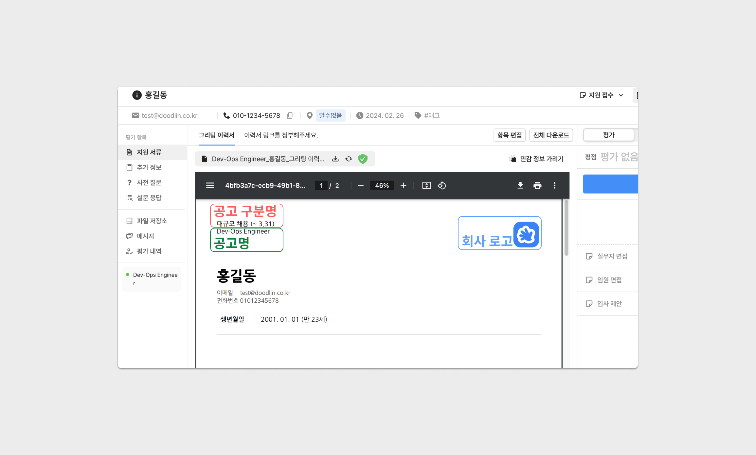
Task: Click the 항목 편집 button
Action: 509,135
